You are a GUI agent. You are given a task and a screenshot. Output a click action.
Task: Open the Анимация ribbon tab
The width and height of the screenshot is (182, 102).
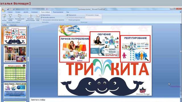[34, 12]
